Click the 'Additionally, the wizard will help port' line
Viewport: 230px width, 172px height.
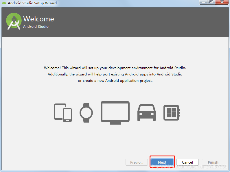coord(115,74)
